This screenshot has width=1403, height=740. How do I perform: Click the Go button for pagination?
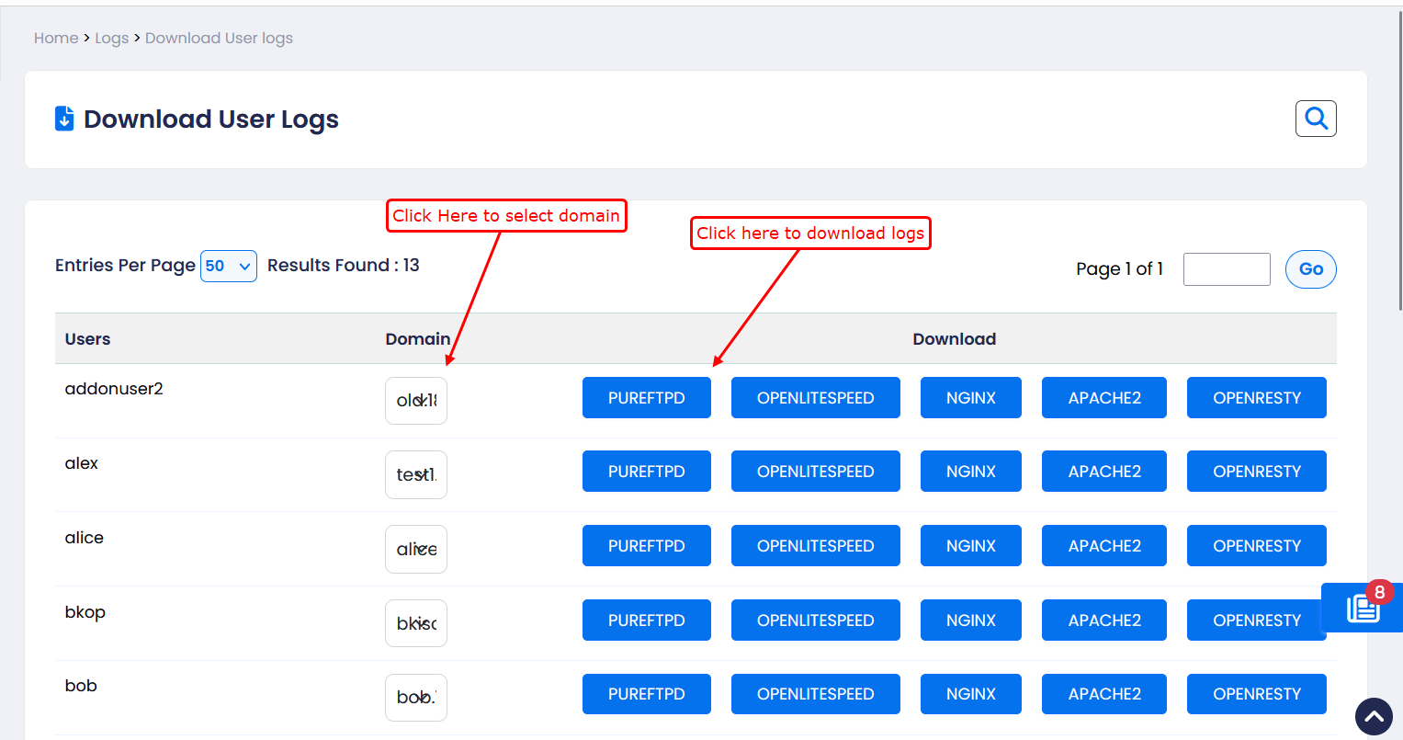tap(1310, 269)
